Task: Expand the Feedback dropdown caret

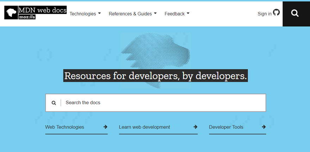Action: coord(188,13)
